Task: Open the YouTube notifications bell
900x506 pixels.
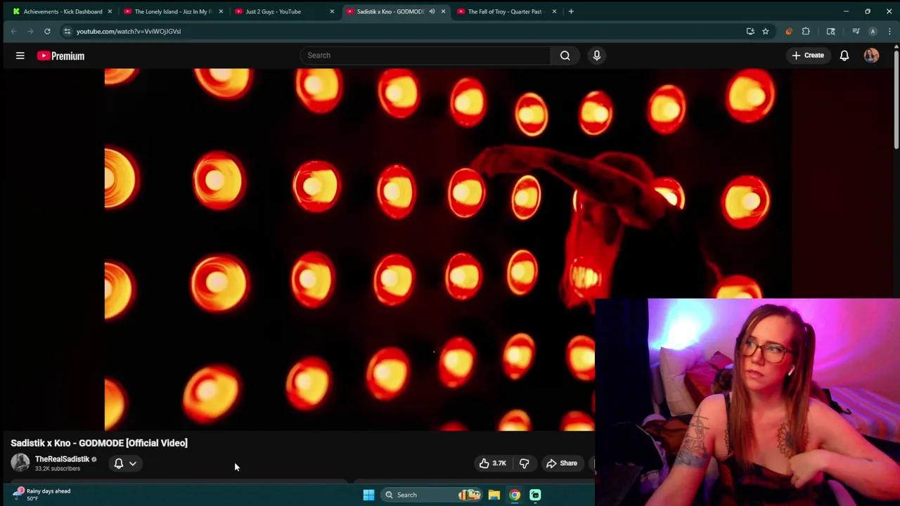Action: click(844, 56)
